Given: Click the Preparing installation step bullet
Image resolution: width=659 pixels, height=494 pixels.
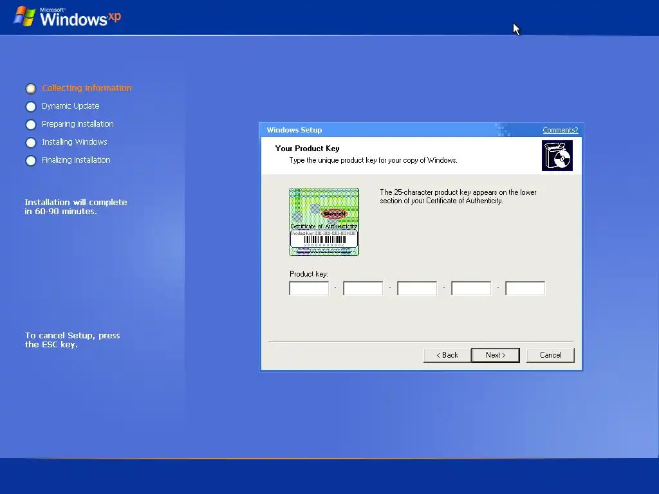Looking at the screenshot, I should pyautogui.click(x=31, y=125).
